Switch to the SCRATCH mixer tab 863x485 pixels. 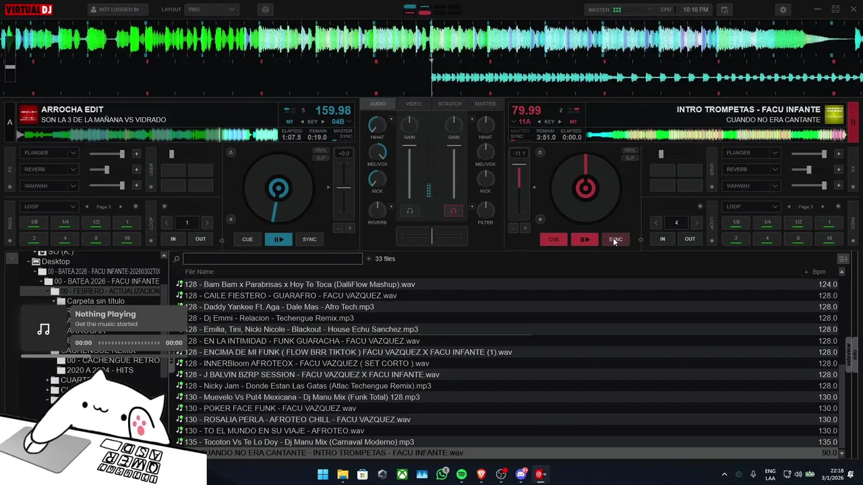click(x=450, y=104)
